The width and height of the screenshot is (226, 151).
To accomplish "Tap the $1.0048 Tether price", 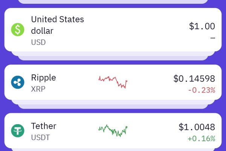I will click(x=197, y=127).
